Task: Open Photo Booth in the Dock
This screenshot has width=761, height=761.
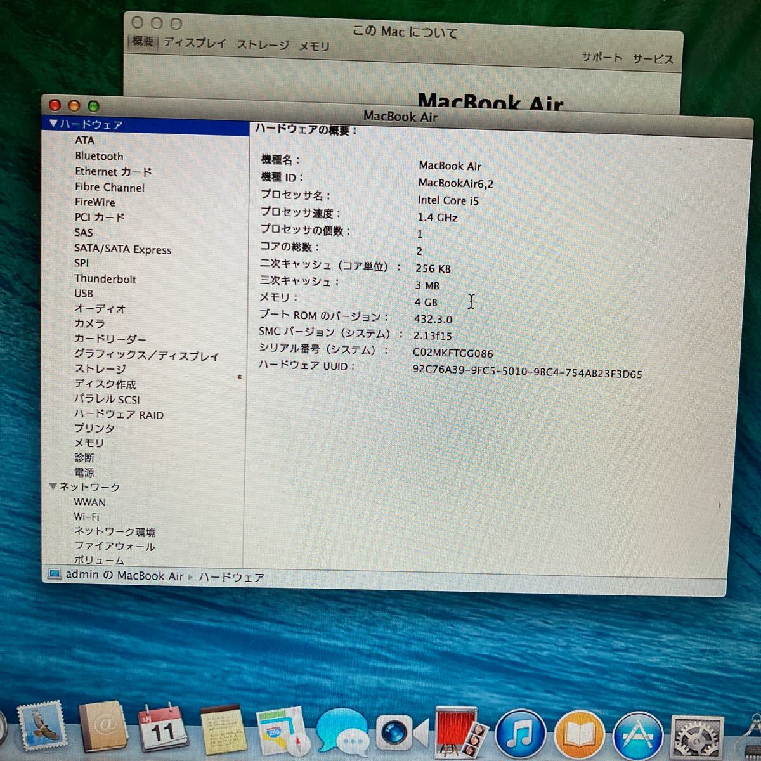Action: (460, 733)
